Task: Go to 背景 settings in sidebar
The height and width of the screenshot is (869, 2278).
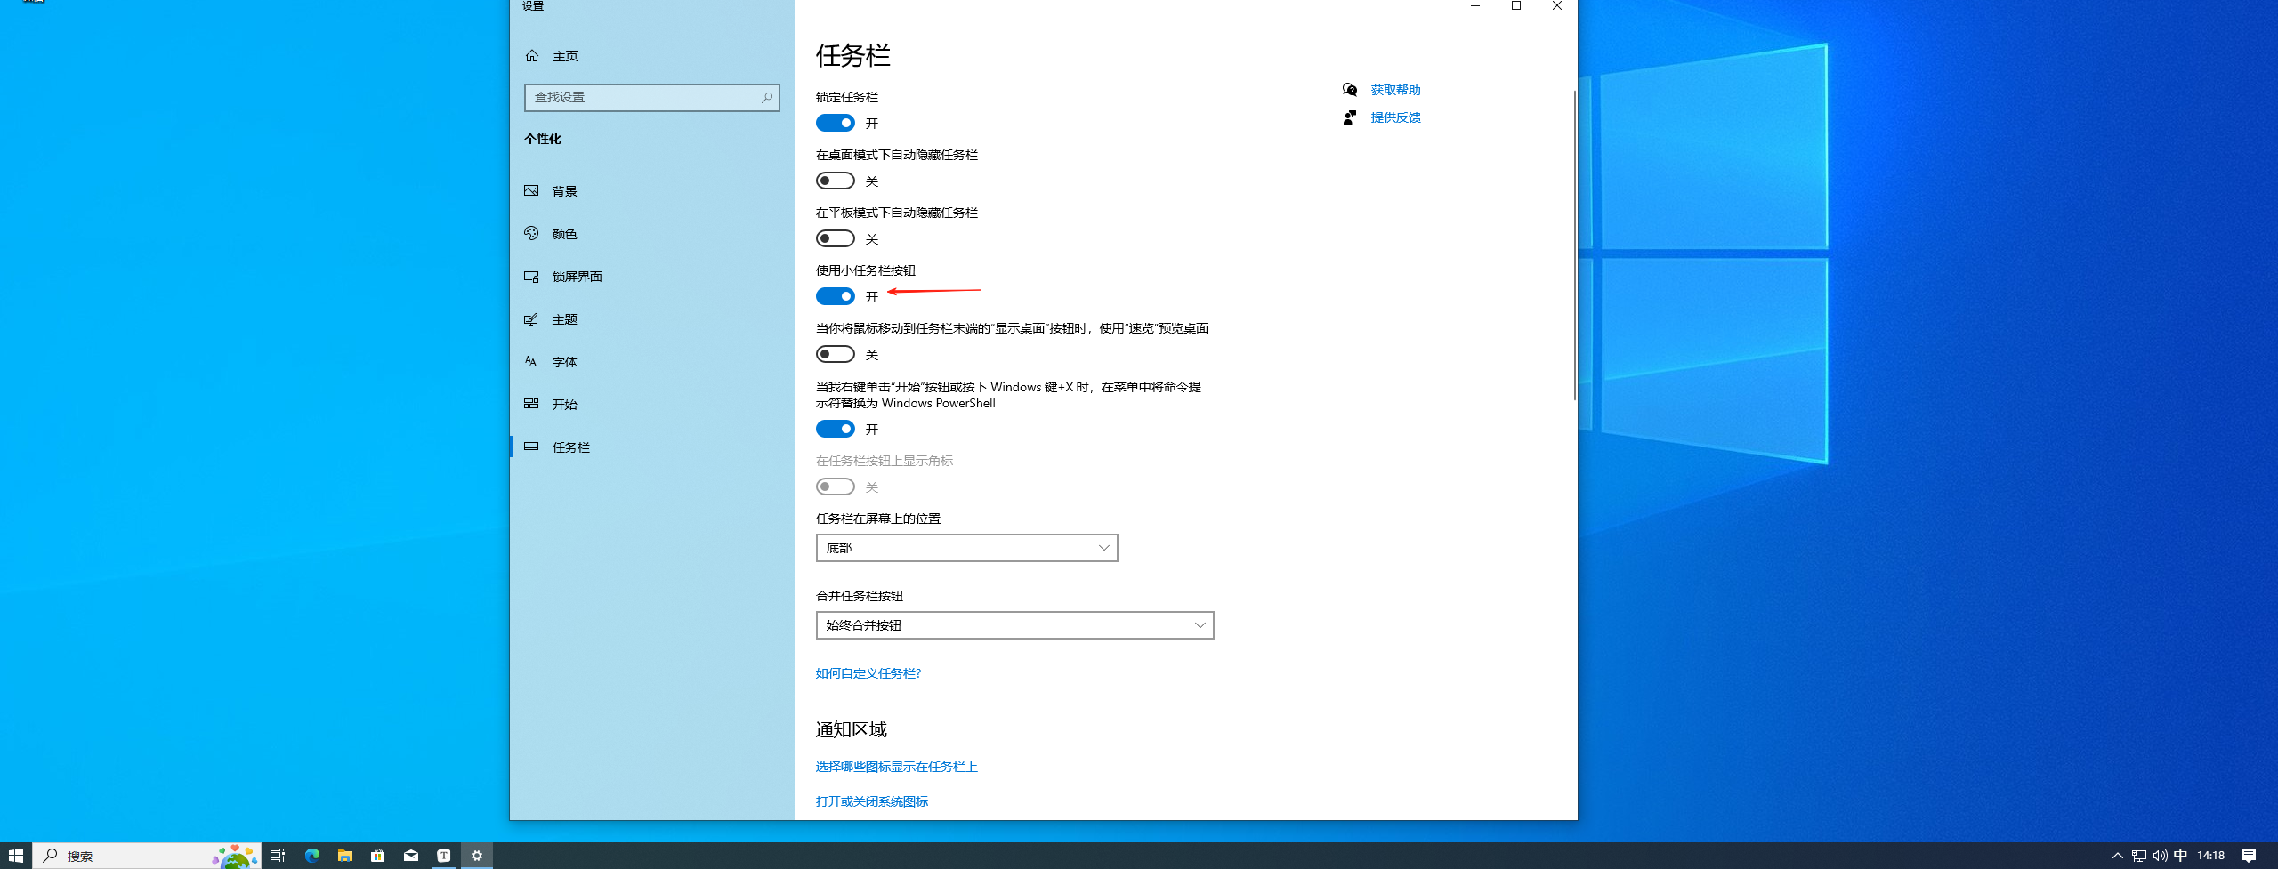Action: pos(564,191)
